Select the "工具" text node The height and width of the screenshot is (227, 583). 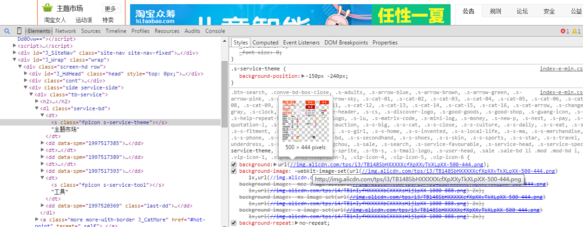[x=60, y=192]
